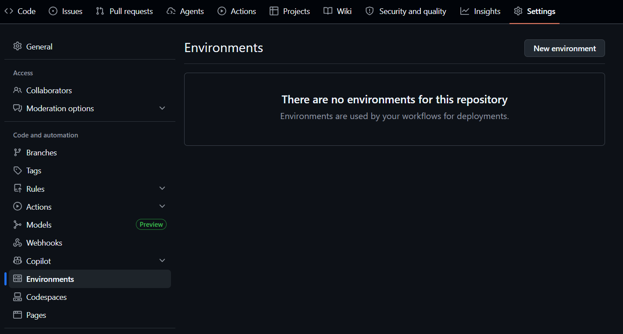This screenshot has width=623, height=334.
Task: Click the Webhooks icon in sidebar
Action: click(18, 243)
